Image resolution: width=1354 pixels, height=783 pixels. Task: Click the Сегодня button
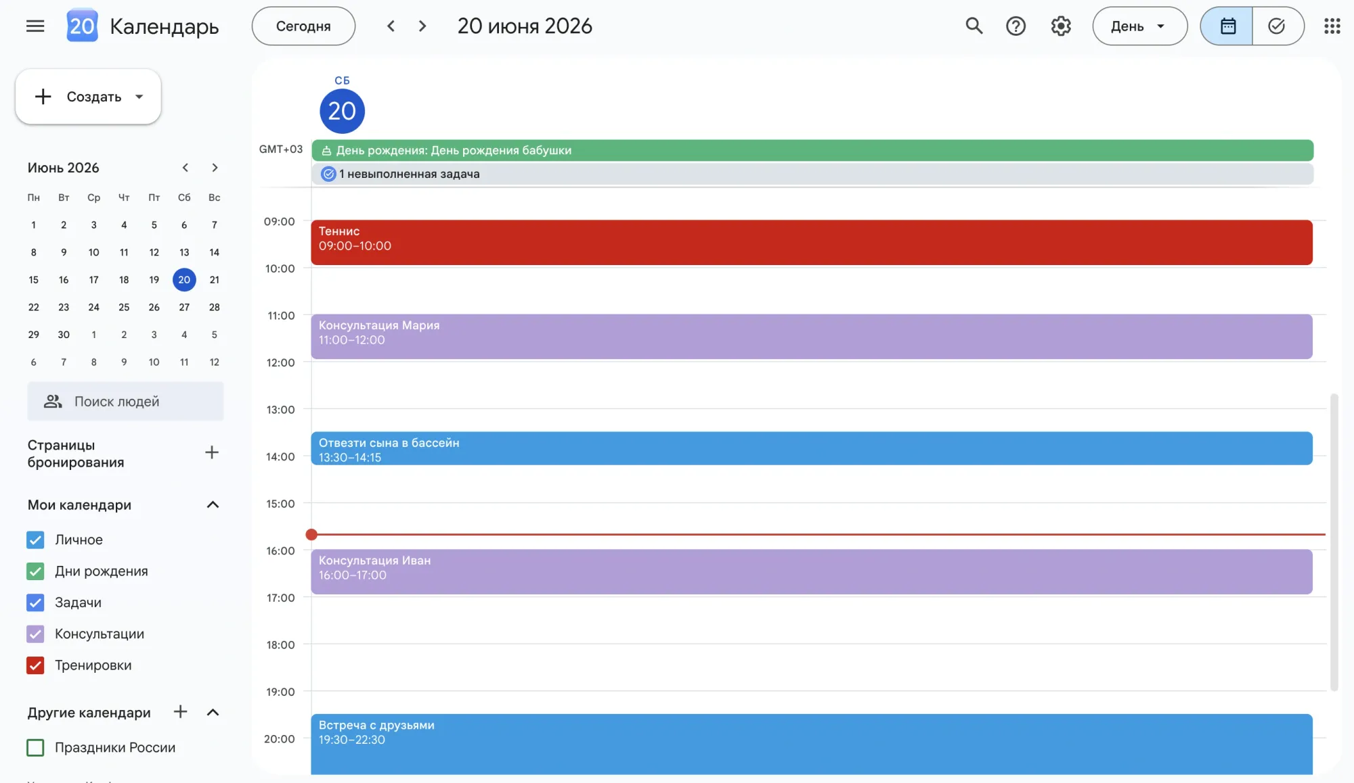pos(303,26)
